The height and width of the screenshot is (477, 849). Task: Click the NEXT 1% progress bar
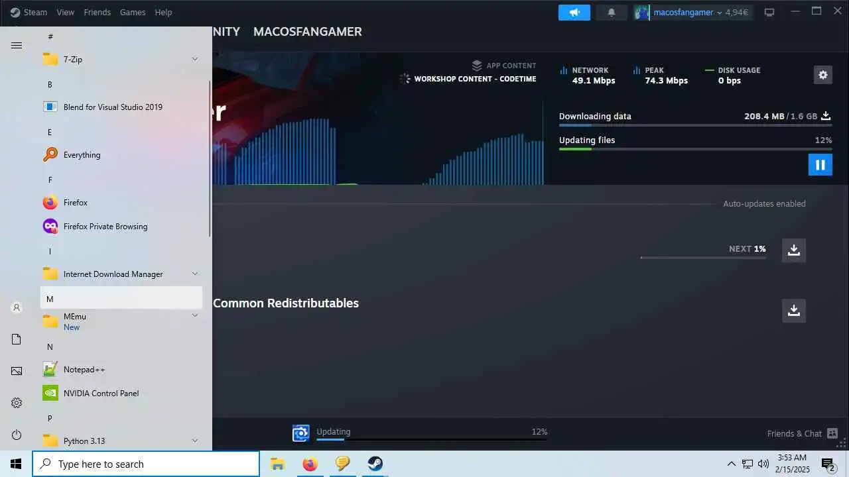click(x=703, y=257)
